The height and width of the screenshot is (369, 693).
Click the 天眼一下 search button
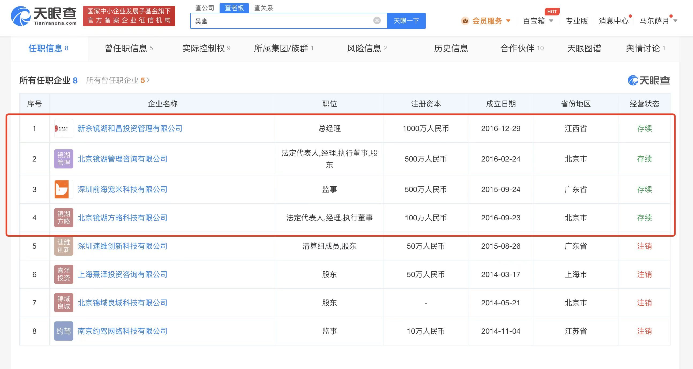[406, 20]
